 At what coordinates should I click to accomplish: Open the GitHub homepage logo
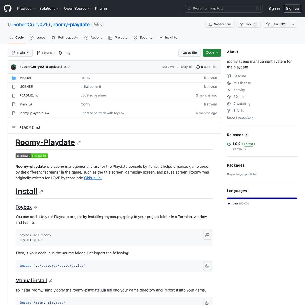click(x=8, y=8)
